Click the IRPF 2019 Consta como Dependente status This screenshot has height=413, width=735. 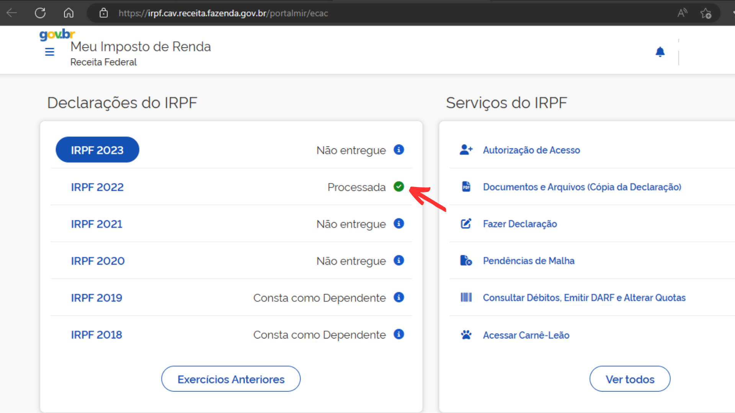[x=319, y=298]
